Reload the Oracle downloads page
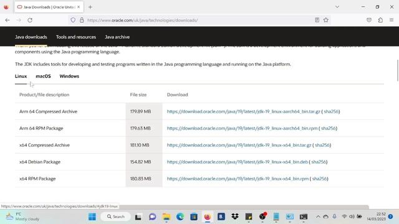Viewport: 399px width, 224px height. tap(30, 20)
